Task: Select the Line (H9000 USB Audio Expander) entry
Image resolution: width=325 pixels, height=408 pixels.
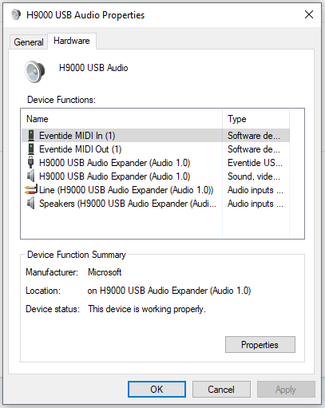Action: (156, 190)
